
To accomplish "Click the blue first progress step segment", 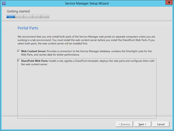I will pos(11,16).
